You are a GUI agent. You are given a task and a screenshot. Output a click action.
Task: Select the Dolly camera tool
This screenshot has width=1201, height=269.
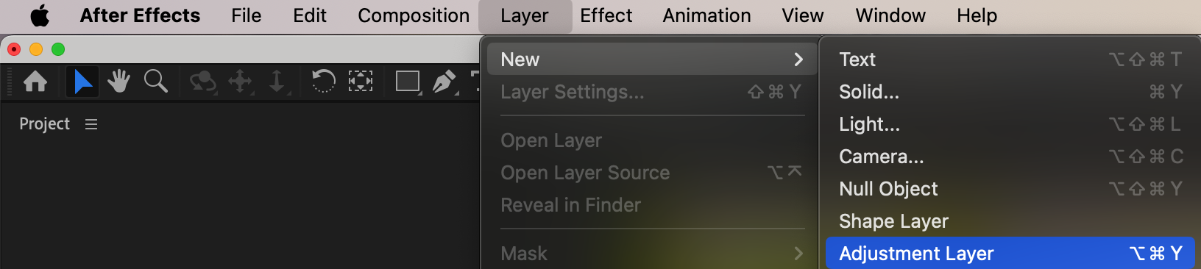(x=277, y=81)
